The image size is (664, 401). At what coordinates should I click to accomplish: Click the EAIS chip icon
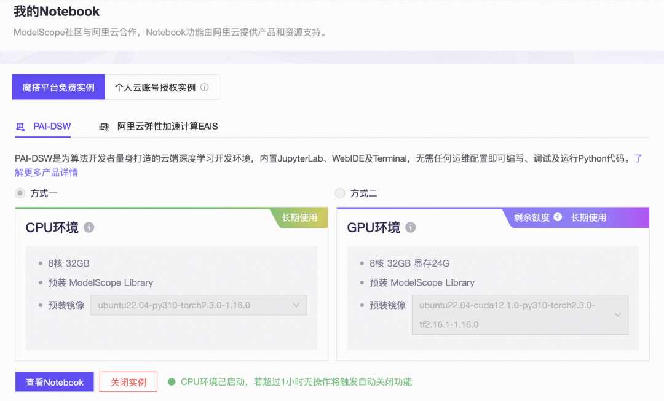[104, 127]
